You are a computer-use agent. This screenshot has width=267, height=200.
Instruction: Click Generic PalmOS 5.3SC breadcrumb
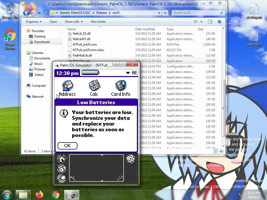(x=75, y=13)
